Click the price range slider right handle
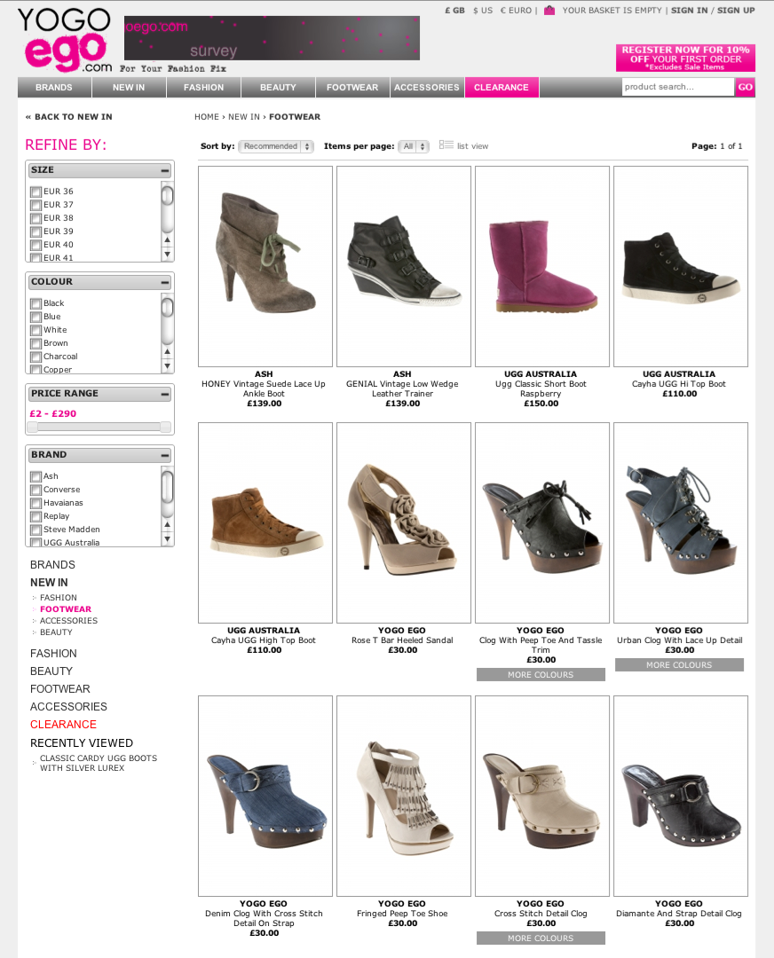This screenshot has height=958, width=774. (165, 427)
